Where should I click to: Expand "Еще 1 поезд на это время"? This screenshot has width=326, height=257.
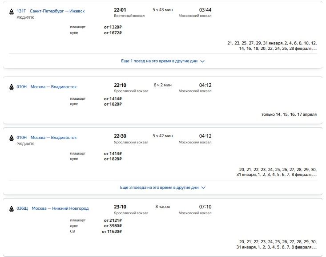click(159, 61)
